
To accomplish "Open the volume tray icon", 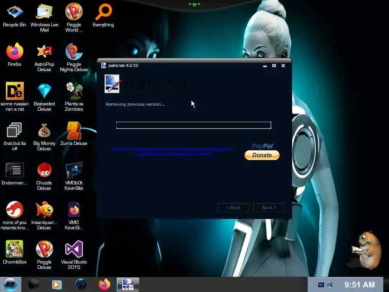I will point(330,285).
